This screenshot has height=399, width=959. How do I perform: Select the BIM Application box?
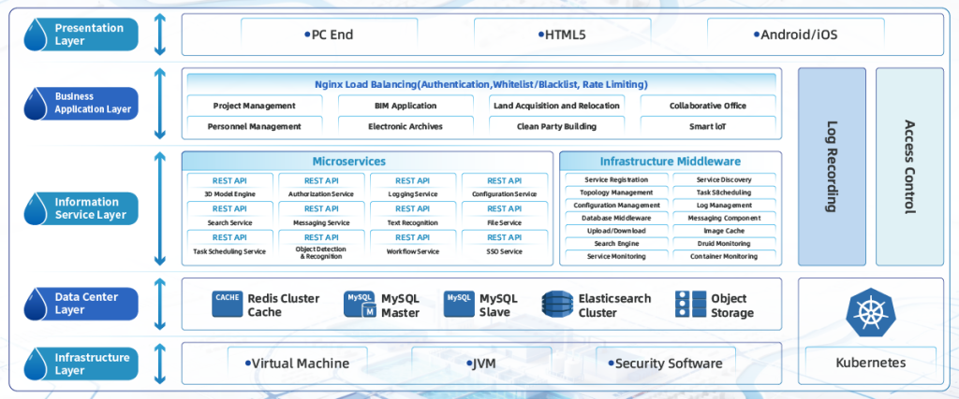pos(406,106)
